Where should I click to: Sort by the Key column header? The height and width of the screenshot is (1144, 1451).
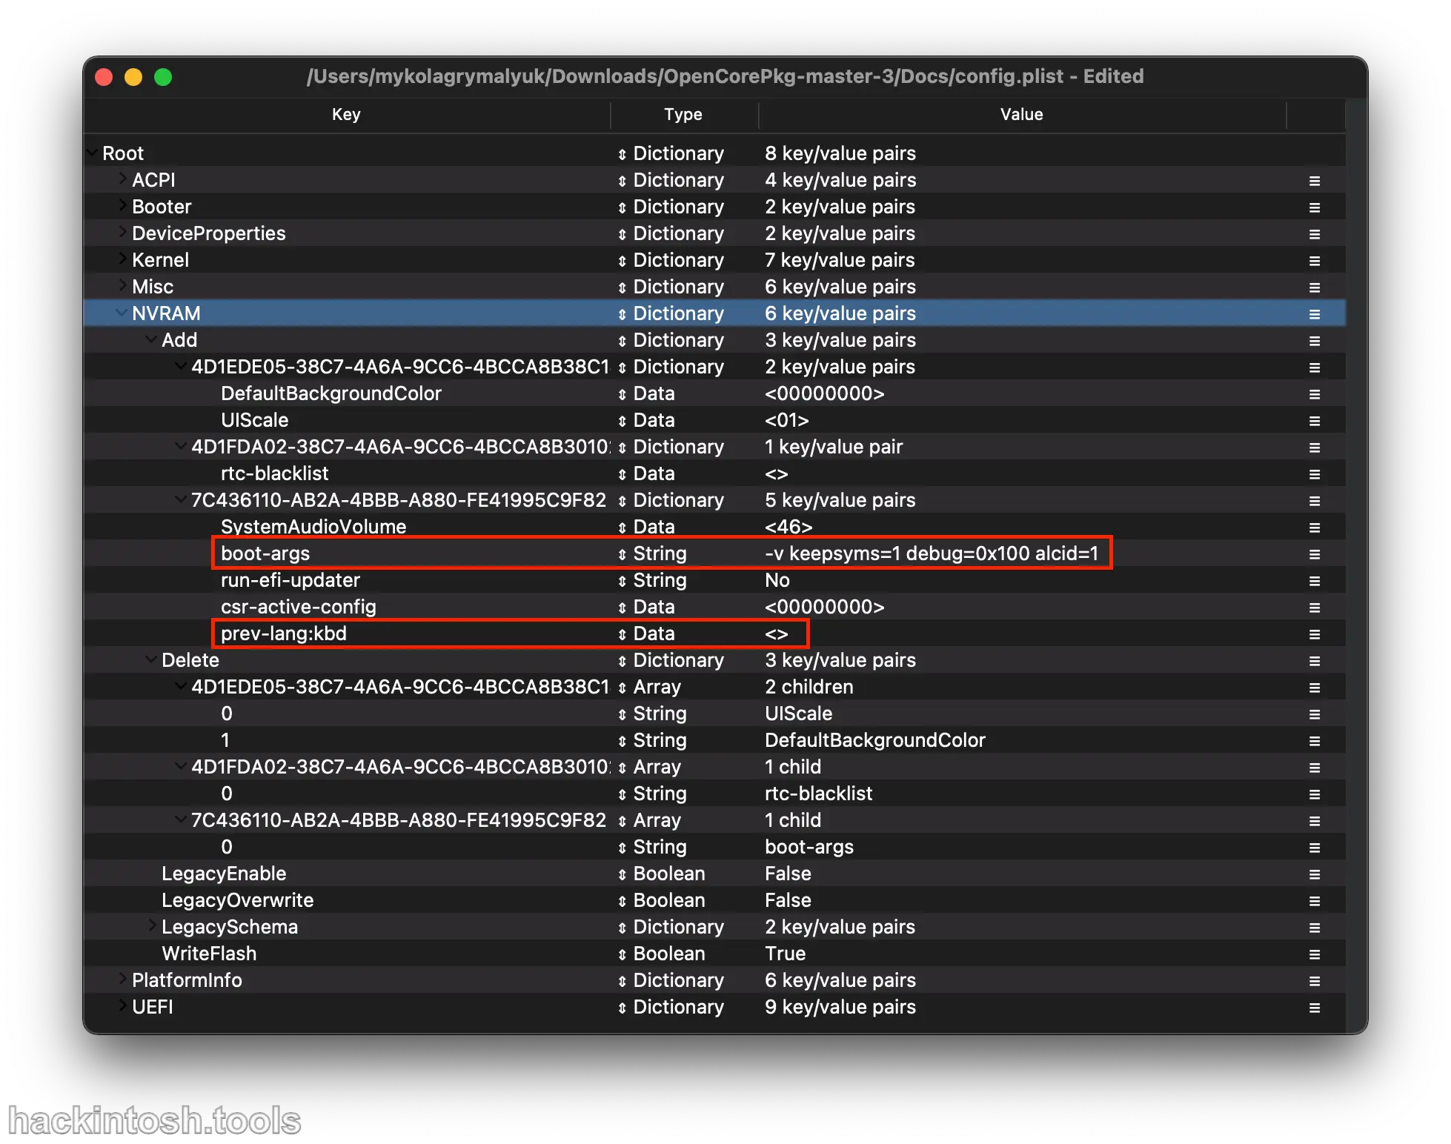click(x=346, y=114)
